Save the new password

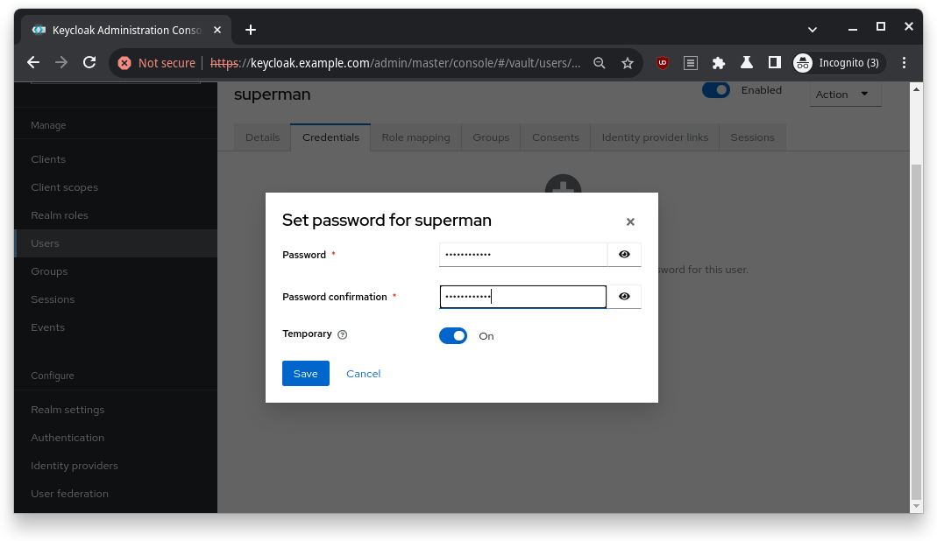click(x=305, y=373)
